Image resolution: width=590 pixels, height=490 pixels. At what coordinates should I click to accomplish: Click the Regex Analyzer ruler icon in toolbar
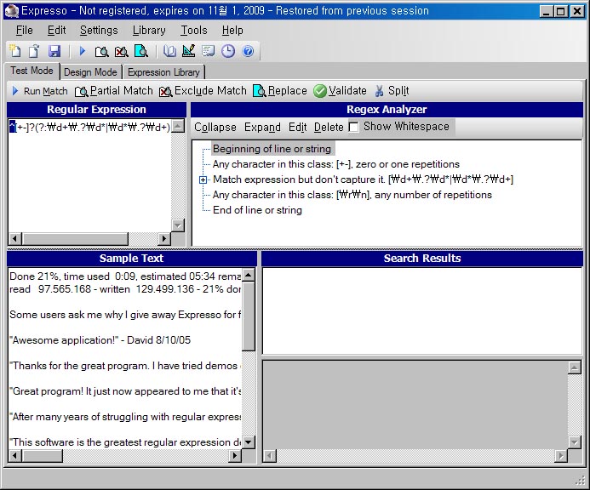(x=189, y=52)
